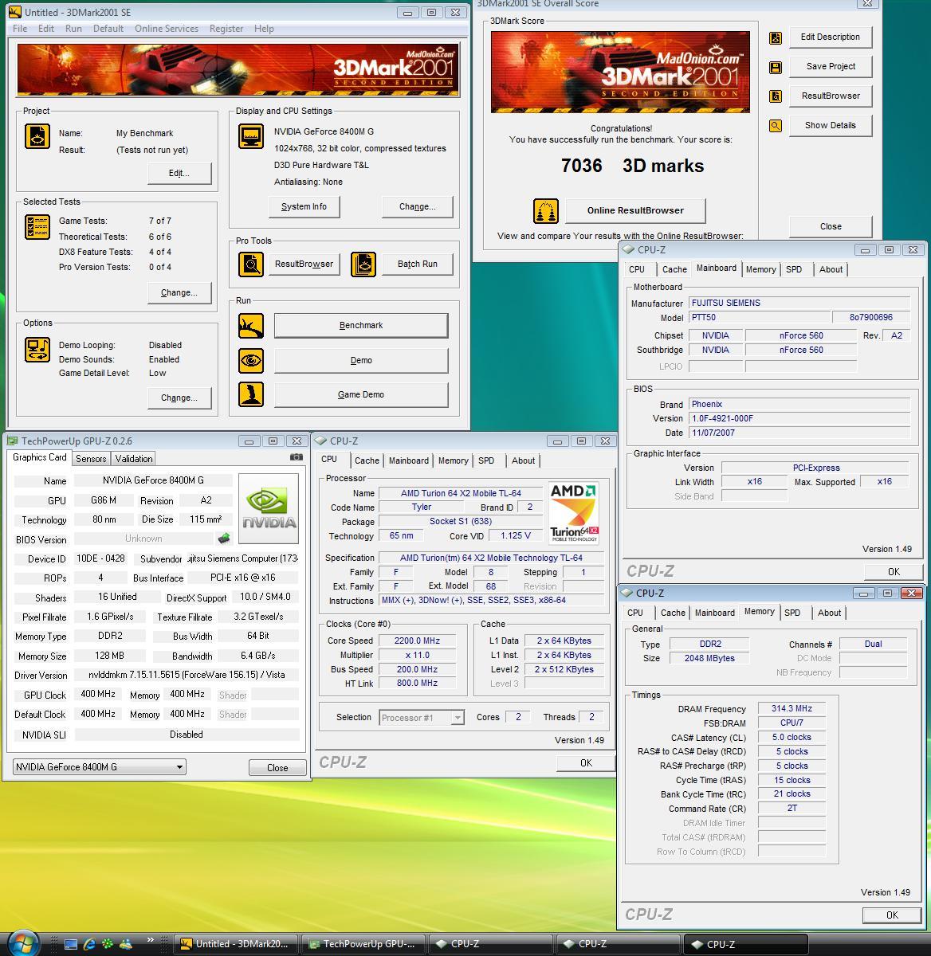Click the 7036 3D marks score text
The image size is (931, 956).
click(x=632, y=166)
